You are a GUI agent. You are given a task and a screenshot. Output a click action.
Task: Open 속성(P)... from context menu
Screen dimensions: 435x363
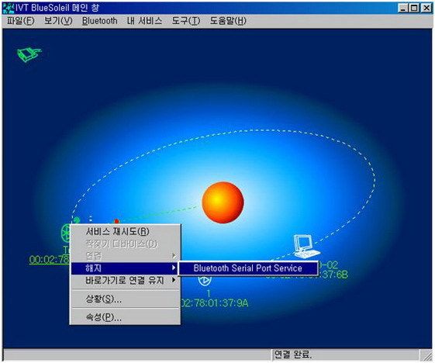(x=125, y=317)
